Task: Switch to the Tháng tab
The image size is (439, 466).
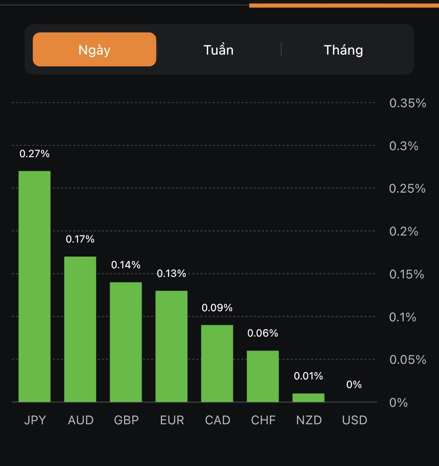Action: [343, 50]
